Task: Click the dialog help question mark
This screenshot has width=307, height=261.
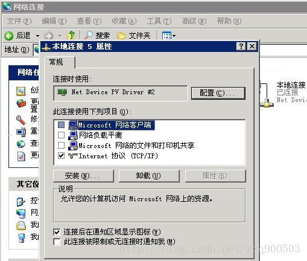Action: pyautogui.click(x=241, y=47)
